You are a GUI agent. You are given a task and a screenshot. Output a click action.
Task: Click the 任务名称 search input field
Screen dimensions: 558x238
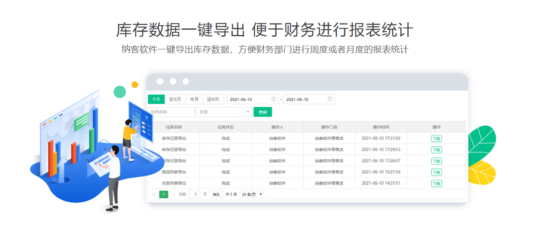coord(172,112)
